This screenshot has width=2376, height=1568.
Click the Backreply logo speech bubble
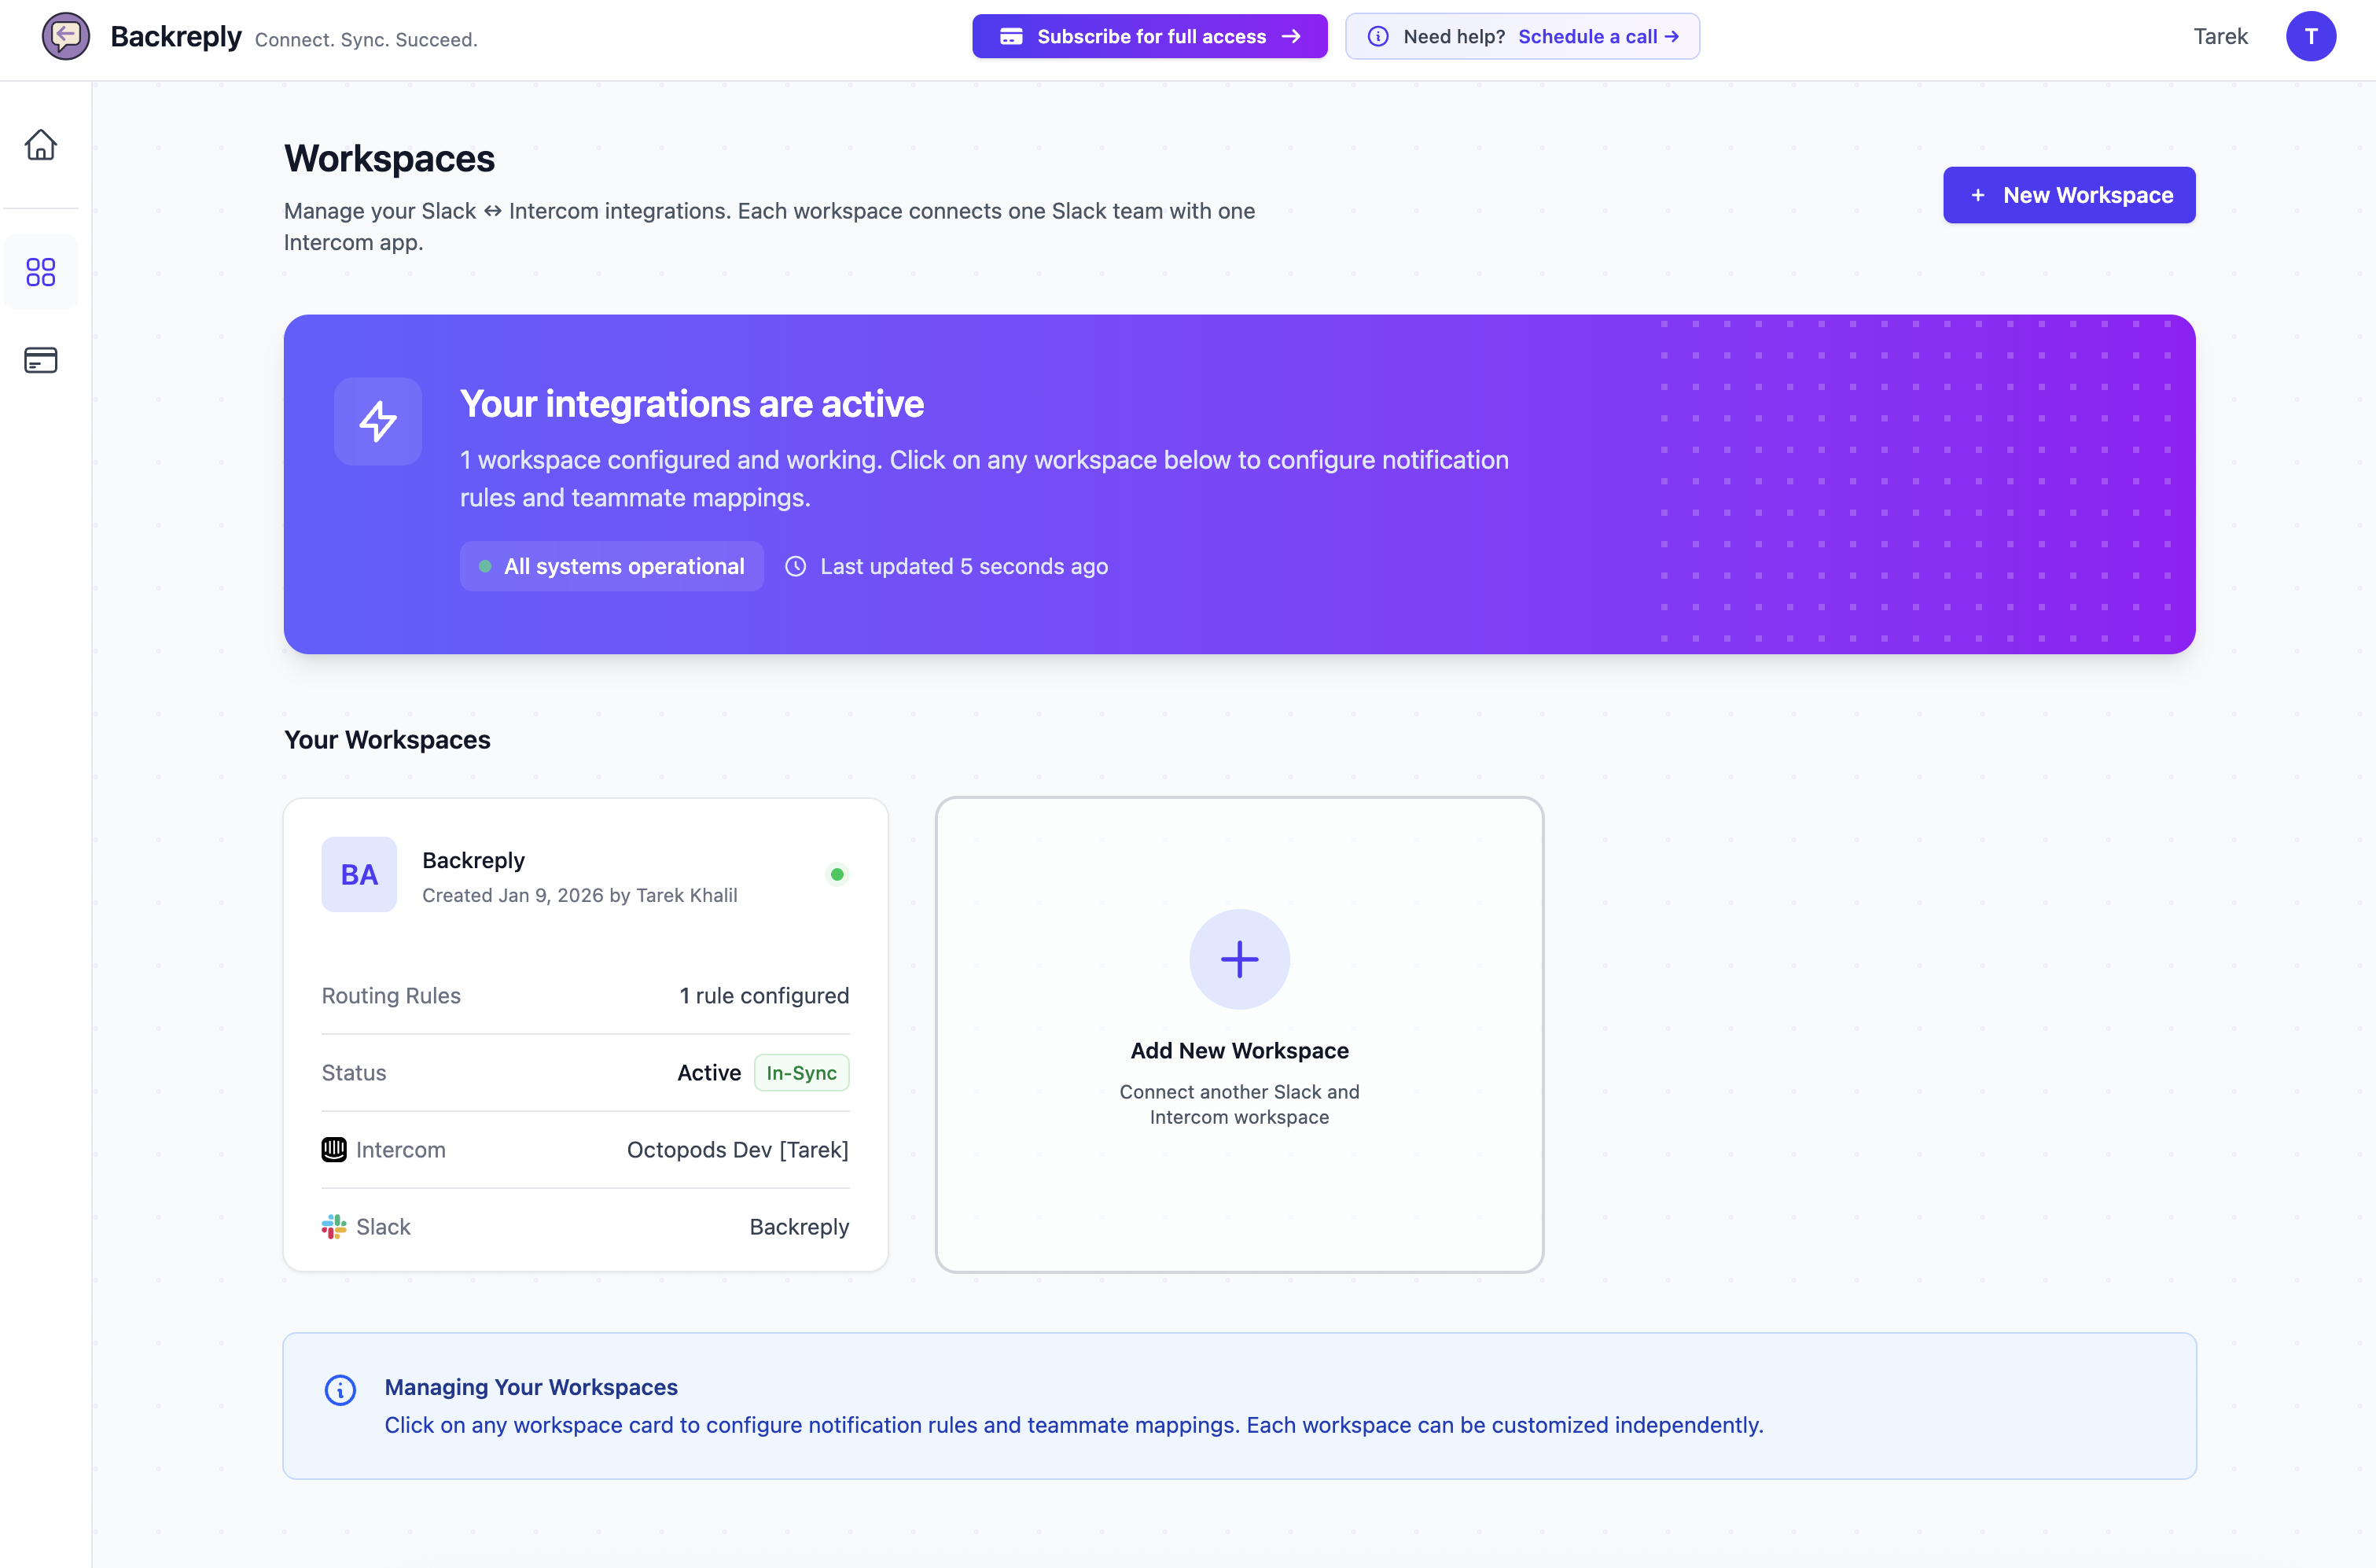click(66, 36)
